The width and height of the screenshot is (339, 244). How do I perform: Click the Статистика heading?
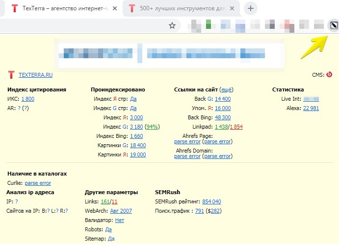[x=288, y=89]
